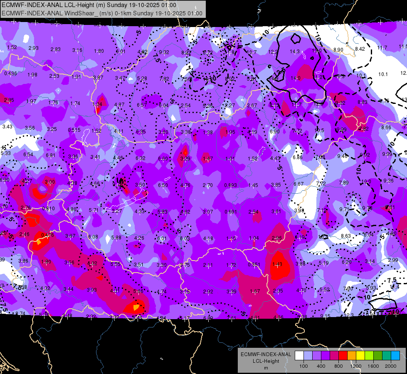Pick the orange legend swatch next to 1200
Image resolution: width=407 pixels, height=374 pixels.
point(352,355)
